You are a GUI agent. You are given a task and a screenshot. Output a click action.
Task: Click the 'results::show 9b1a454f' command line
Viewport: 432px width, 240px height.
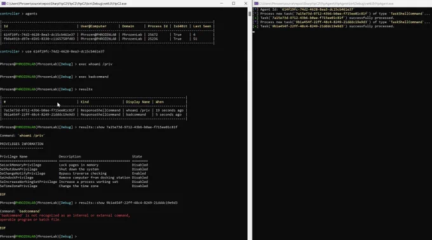click(89, 203)
